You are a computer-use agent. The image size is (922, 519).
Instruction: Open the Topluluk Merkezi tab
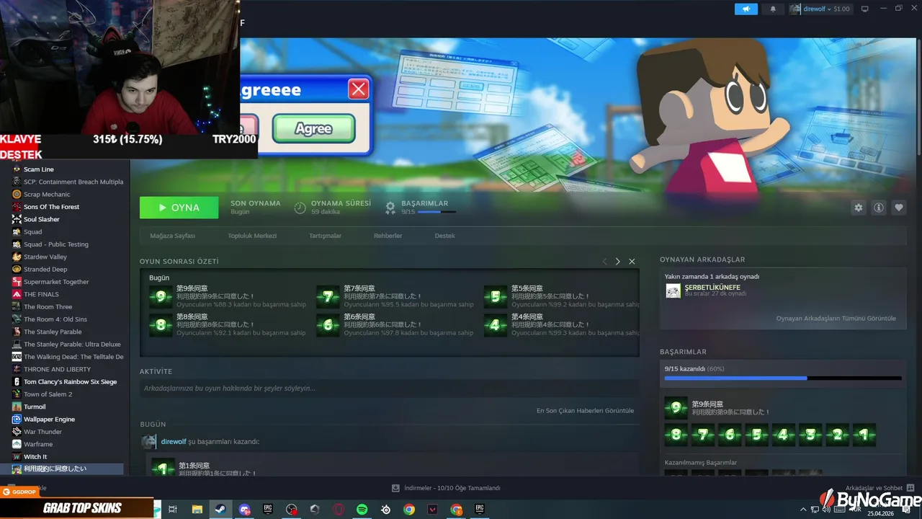tap(252, 236)
